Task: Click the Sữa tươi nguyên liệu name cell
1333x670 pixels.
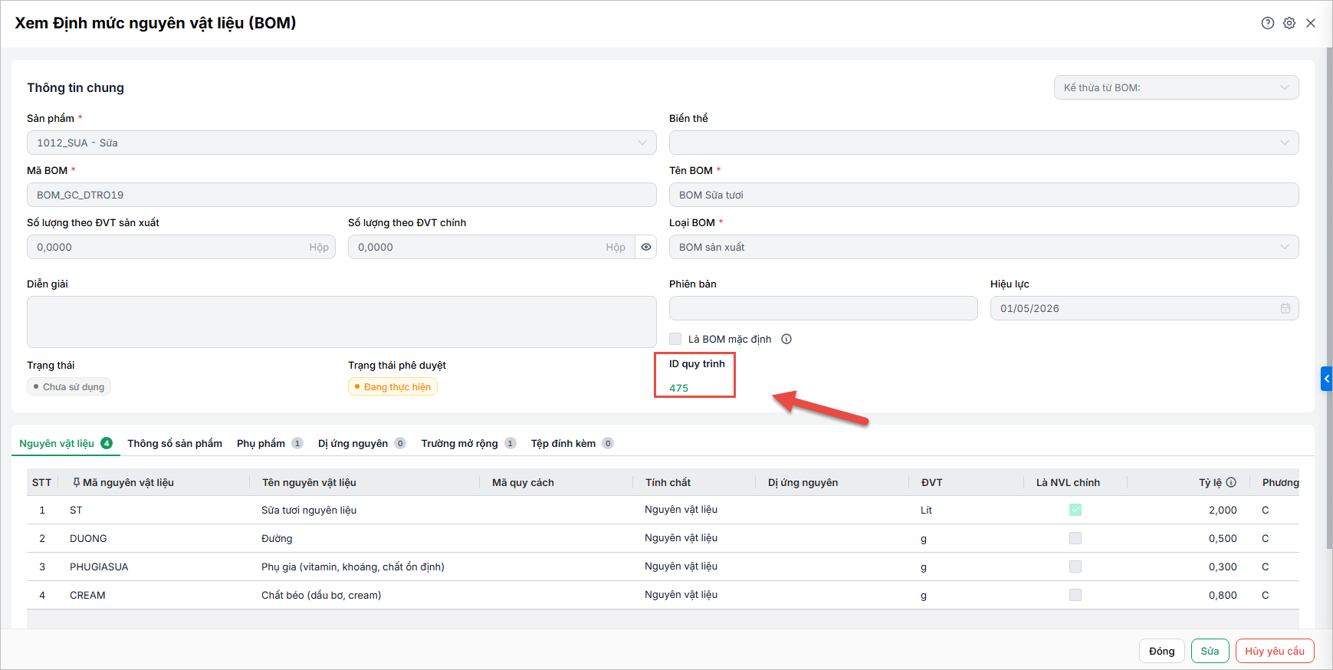Action: click(x=309, y=510)
